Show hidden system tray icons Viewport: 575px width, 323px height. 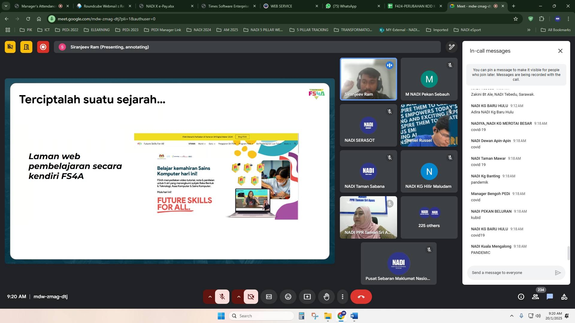512,316
